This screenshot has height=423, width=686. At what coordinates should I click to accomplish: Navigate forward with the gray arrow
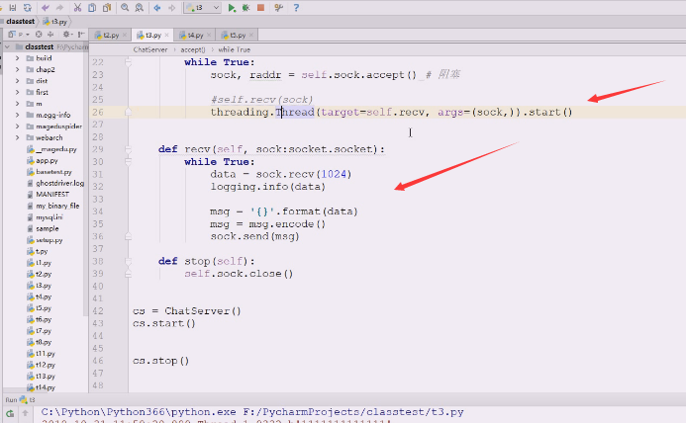click(x=171, y=8)
